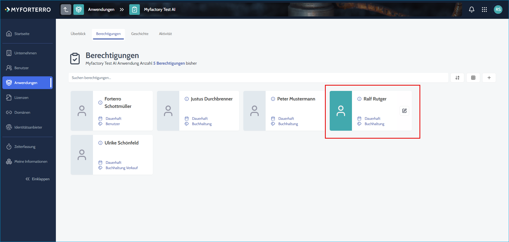The height and width of the screenshot is (242, 509).
Task: Open the RS user profile avatar
Action: [x=498, y=10]
